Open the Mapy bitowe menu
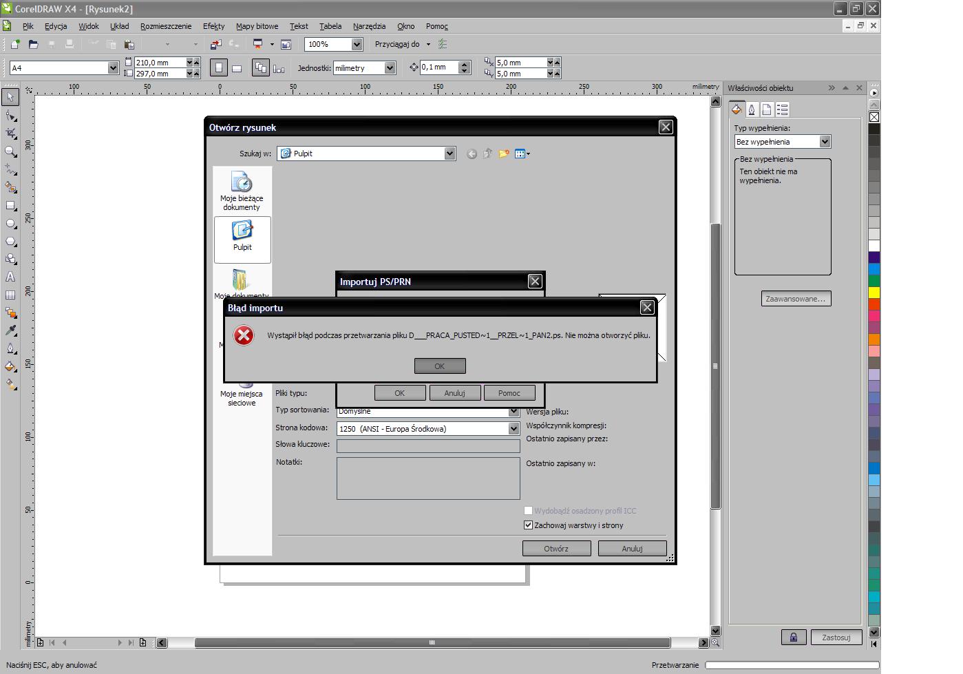 tap(257, 26)
